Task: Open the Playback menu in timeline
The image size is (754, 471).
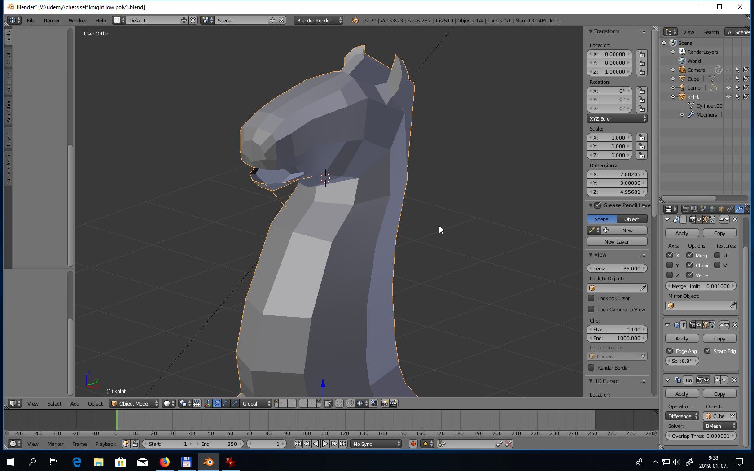Action: point(105,444)
